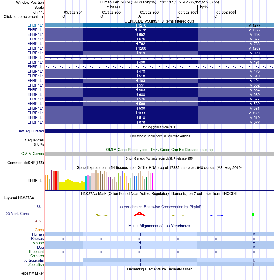Click the Elephant alignment row label
Screen dimensions: 274x280
point(36,252)
